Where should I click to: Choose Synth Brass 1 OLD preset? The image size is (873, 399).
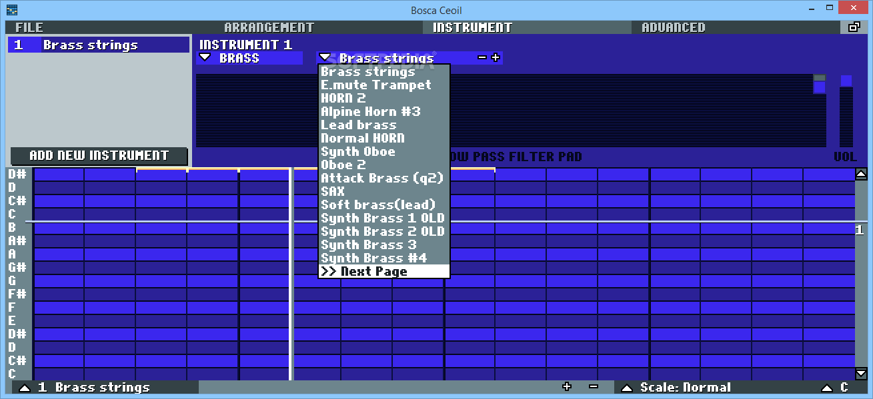(x=384, y=218)
